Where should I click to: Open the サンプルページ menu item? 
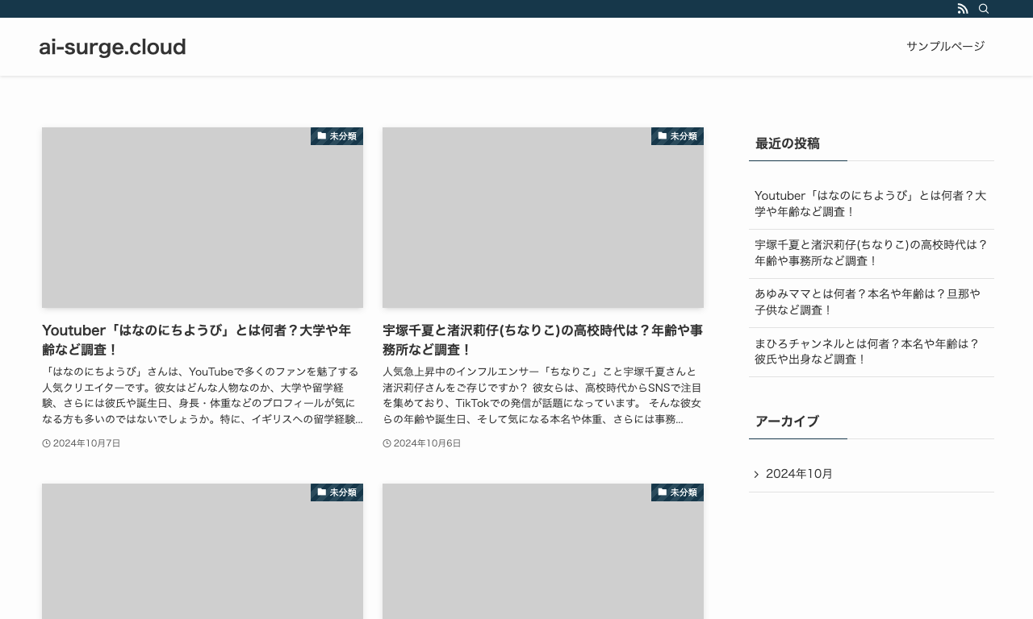point(945,47)
